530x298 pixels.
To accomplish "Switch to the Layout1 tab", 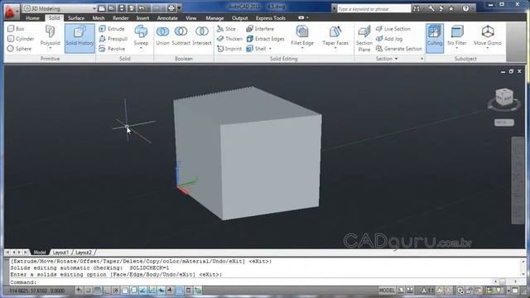I will pyautogui.click(x=60, y=252).
